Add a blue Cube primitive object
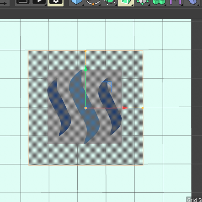 click(76, 2)
